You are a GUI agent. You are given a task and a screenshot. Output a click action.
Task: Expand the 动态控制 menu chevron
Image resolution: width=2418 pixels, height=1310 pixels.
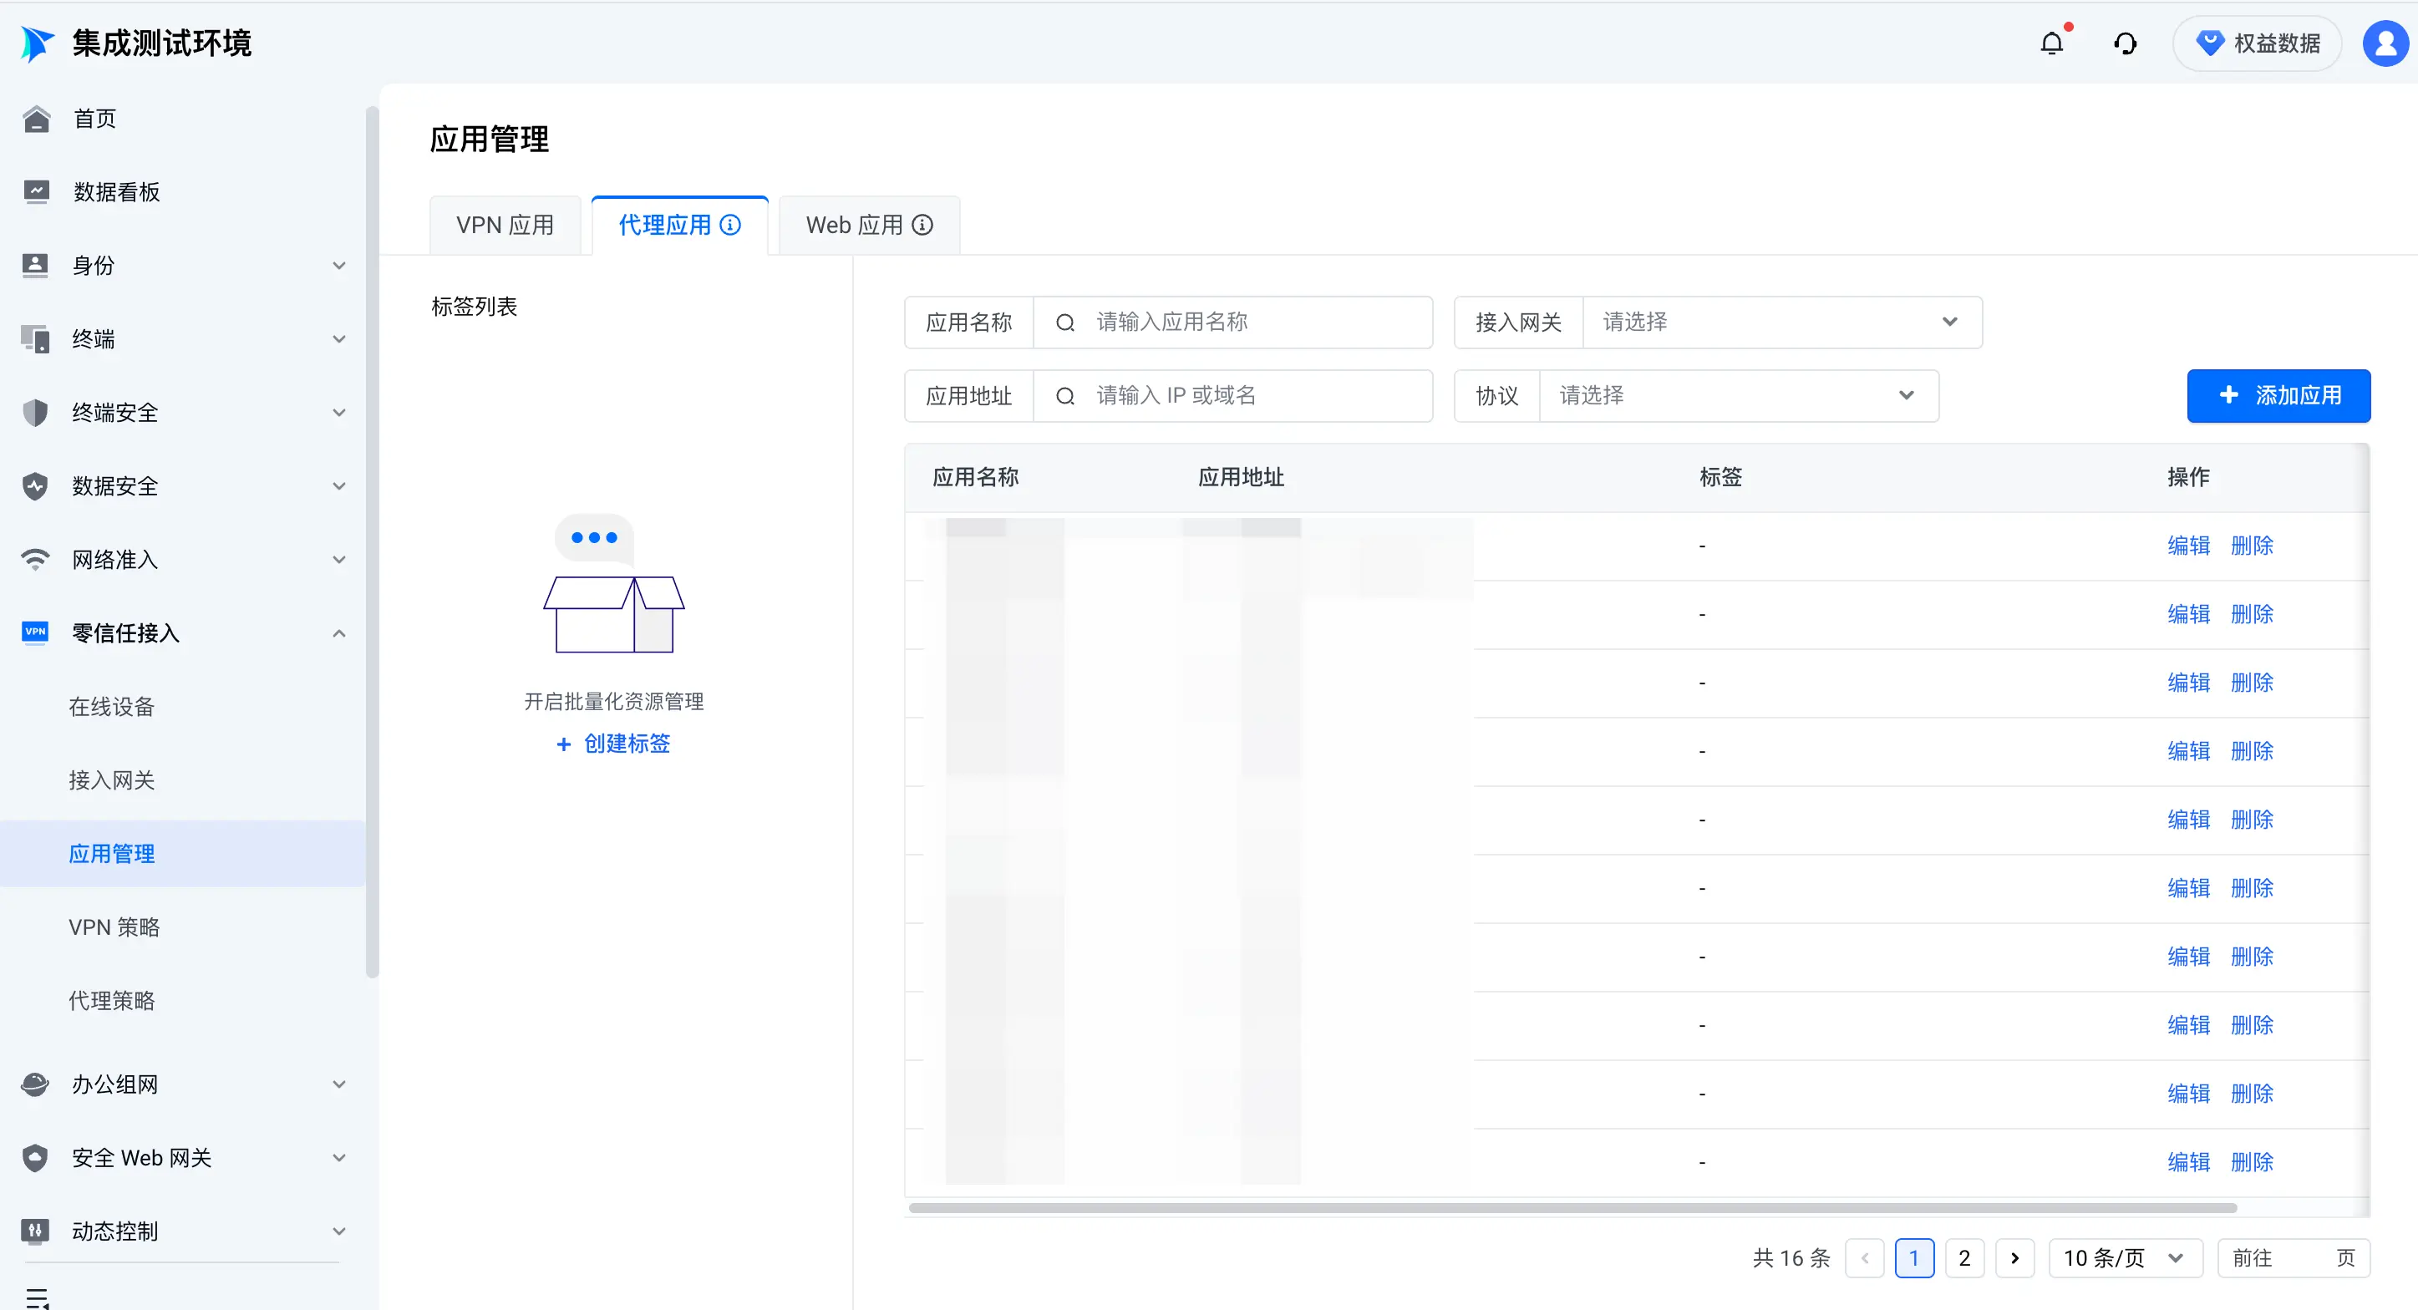pyautogui.click(x=339, y=1231)
